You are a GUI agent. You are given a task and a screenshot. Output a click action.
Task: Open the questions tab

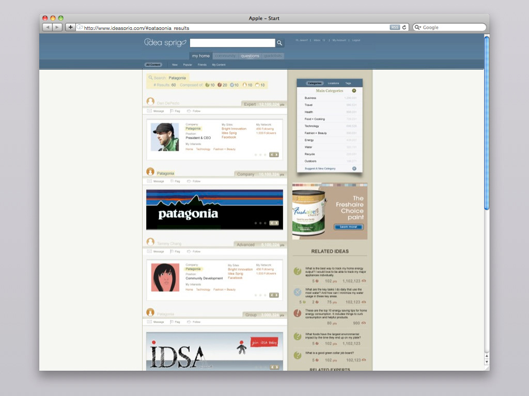coord(250,56)
